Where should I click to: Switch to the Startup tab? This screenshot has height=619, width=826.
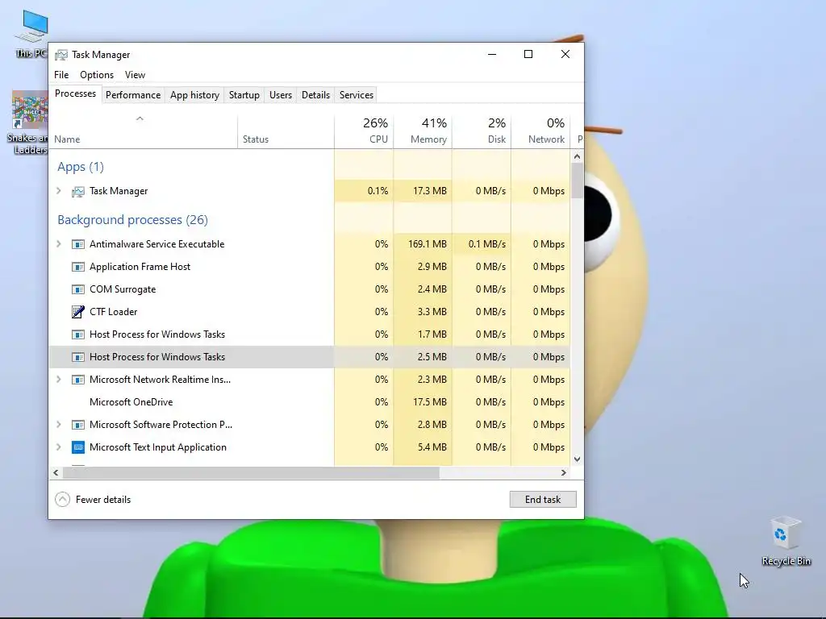tap(244, 95)
